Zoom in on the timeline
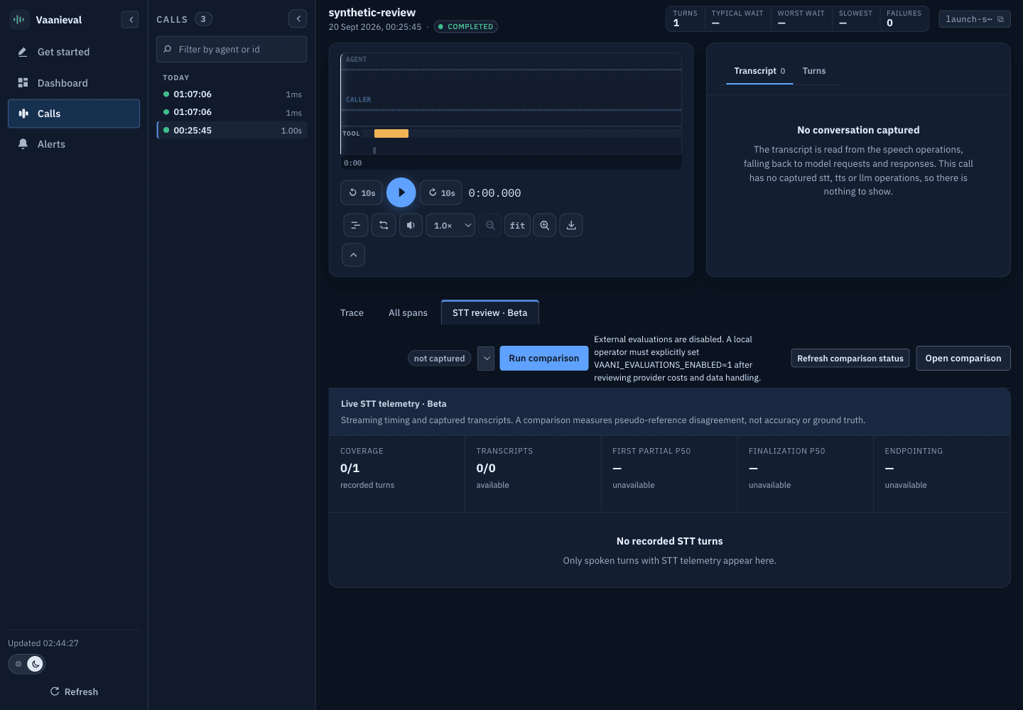1023x710 pixels. [x=544, y=225]
